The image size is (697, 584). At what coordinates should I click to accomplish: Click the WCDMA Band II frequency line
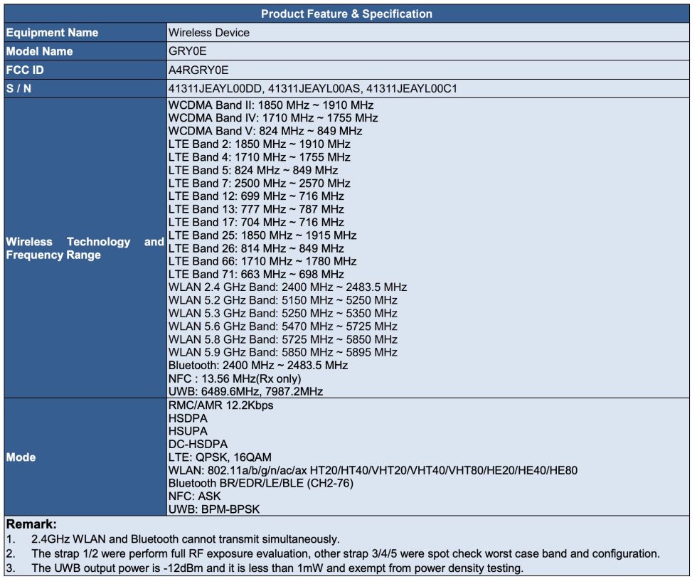point(271,105)
